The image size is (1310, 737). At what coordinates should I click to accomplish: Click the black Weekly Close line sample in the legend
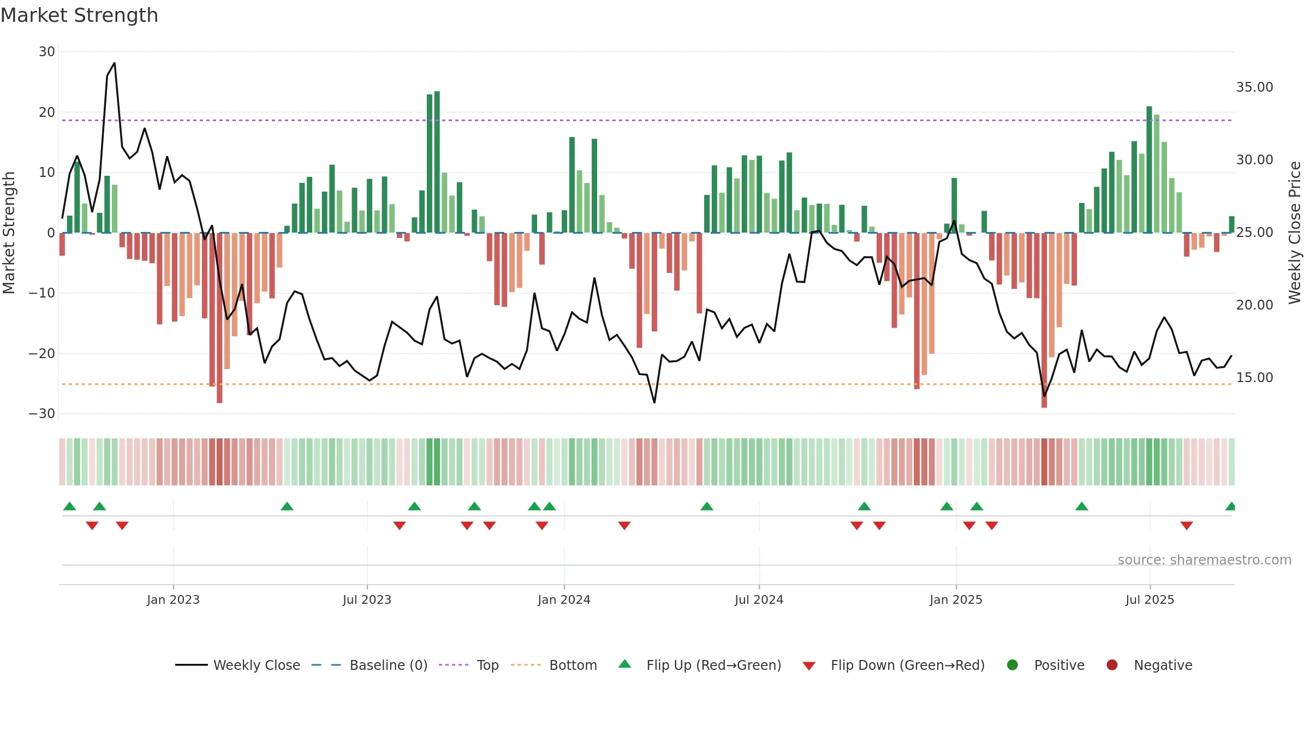pos(192,665)
